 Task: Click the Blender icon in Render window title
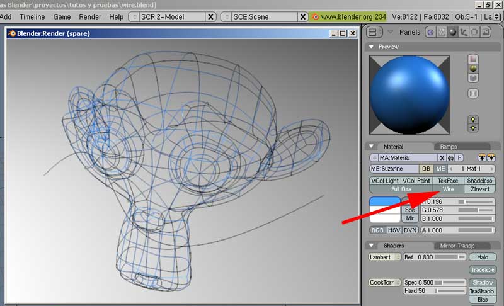point(12,33)
